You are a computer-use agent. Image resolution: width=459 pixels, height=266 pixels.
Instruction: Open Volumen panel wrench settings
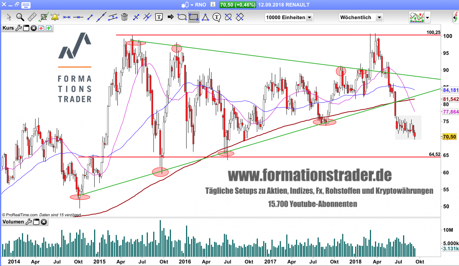(29, 222)
